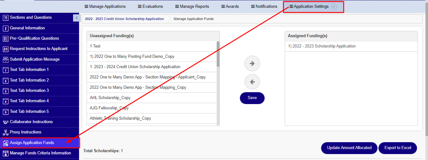The width and height of the screenshot is (428, 160).
Task: Select 'Athletic Training Scholarship_Copy' funding
Action: [x=152, y=118]
